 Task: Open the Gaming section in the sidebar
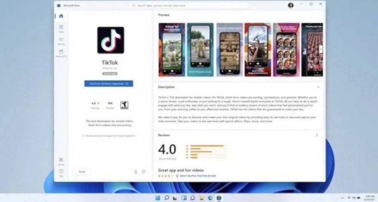point(61,41)
